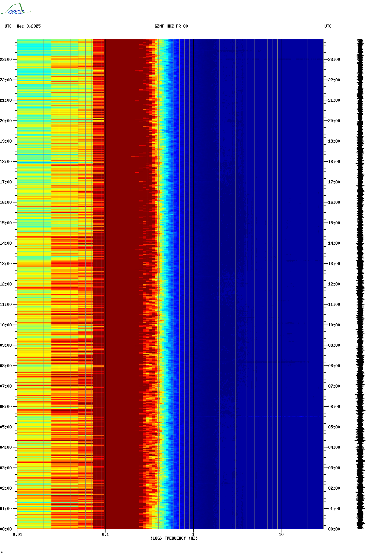Click the (LOG) FREQUENCY (HZ) axis label

coord(174,538)
